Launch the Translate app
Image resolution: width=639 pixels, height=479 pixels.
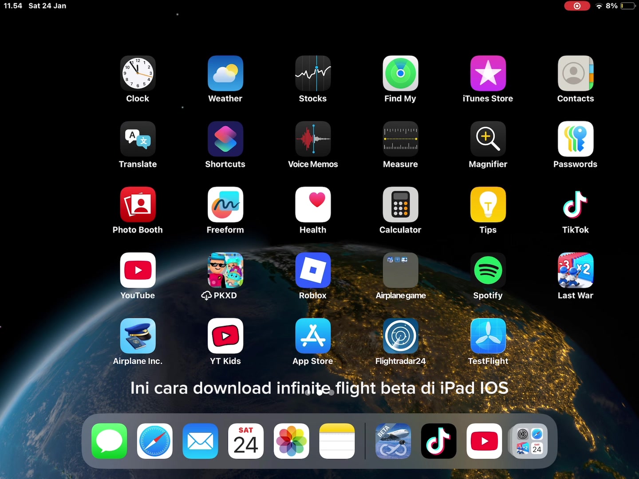(138, 139)
